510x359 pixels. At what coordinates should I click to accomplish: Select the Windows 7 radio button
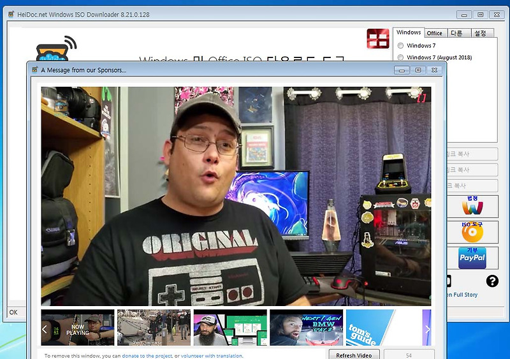[401, 45]
